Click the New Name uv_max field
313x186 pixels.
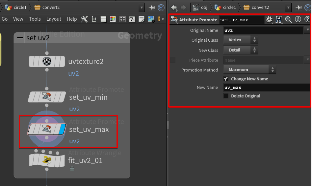pos(267,87)
